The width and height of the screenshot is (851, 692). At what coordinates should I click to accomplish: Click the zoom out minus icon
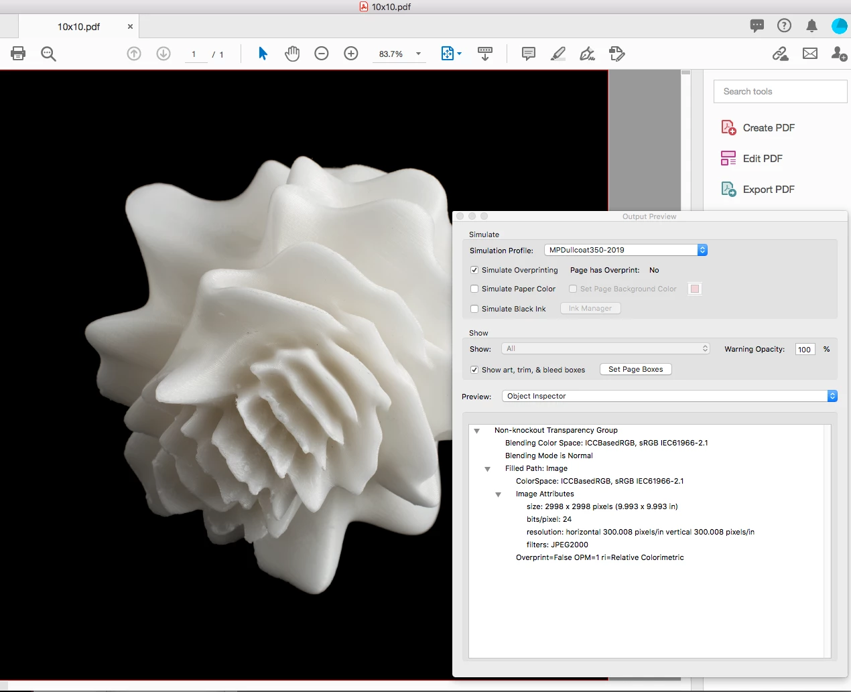click(x=322, y=54)
